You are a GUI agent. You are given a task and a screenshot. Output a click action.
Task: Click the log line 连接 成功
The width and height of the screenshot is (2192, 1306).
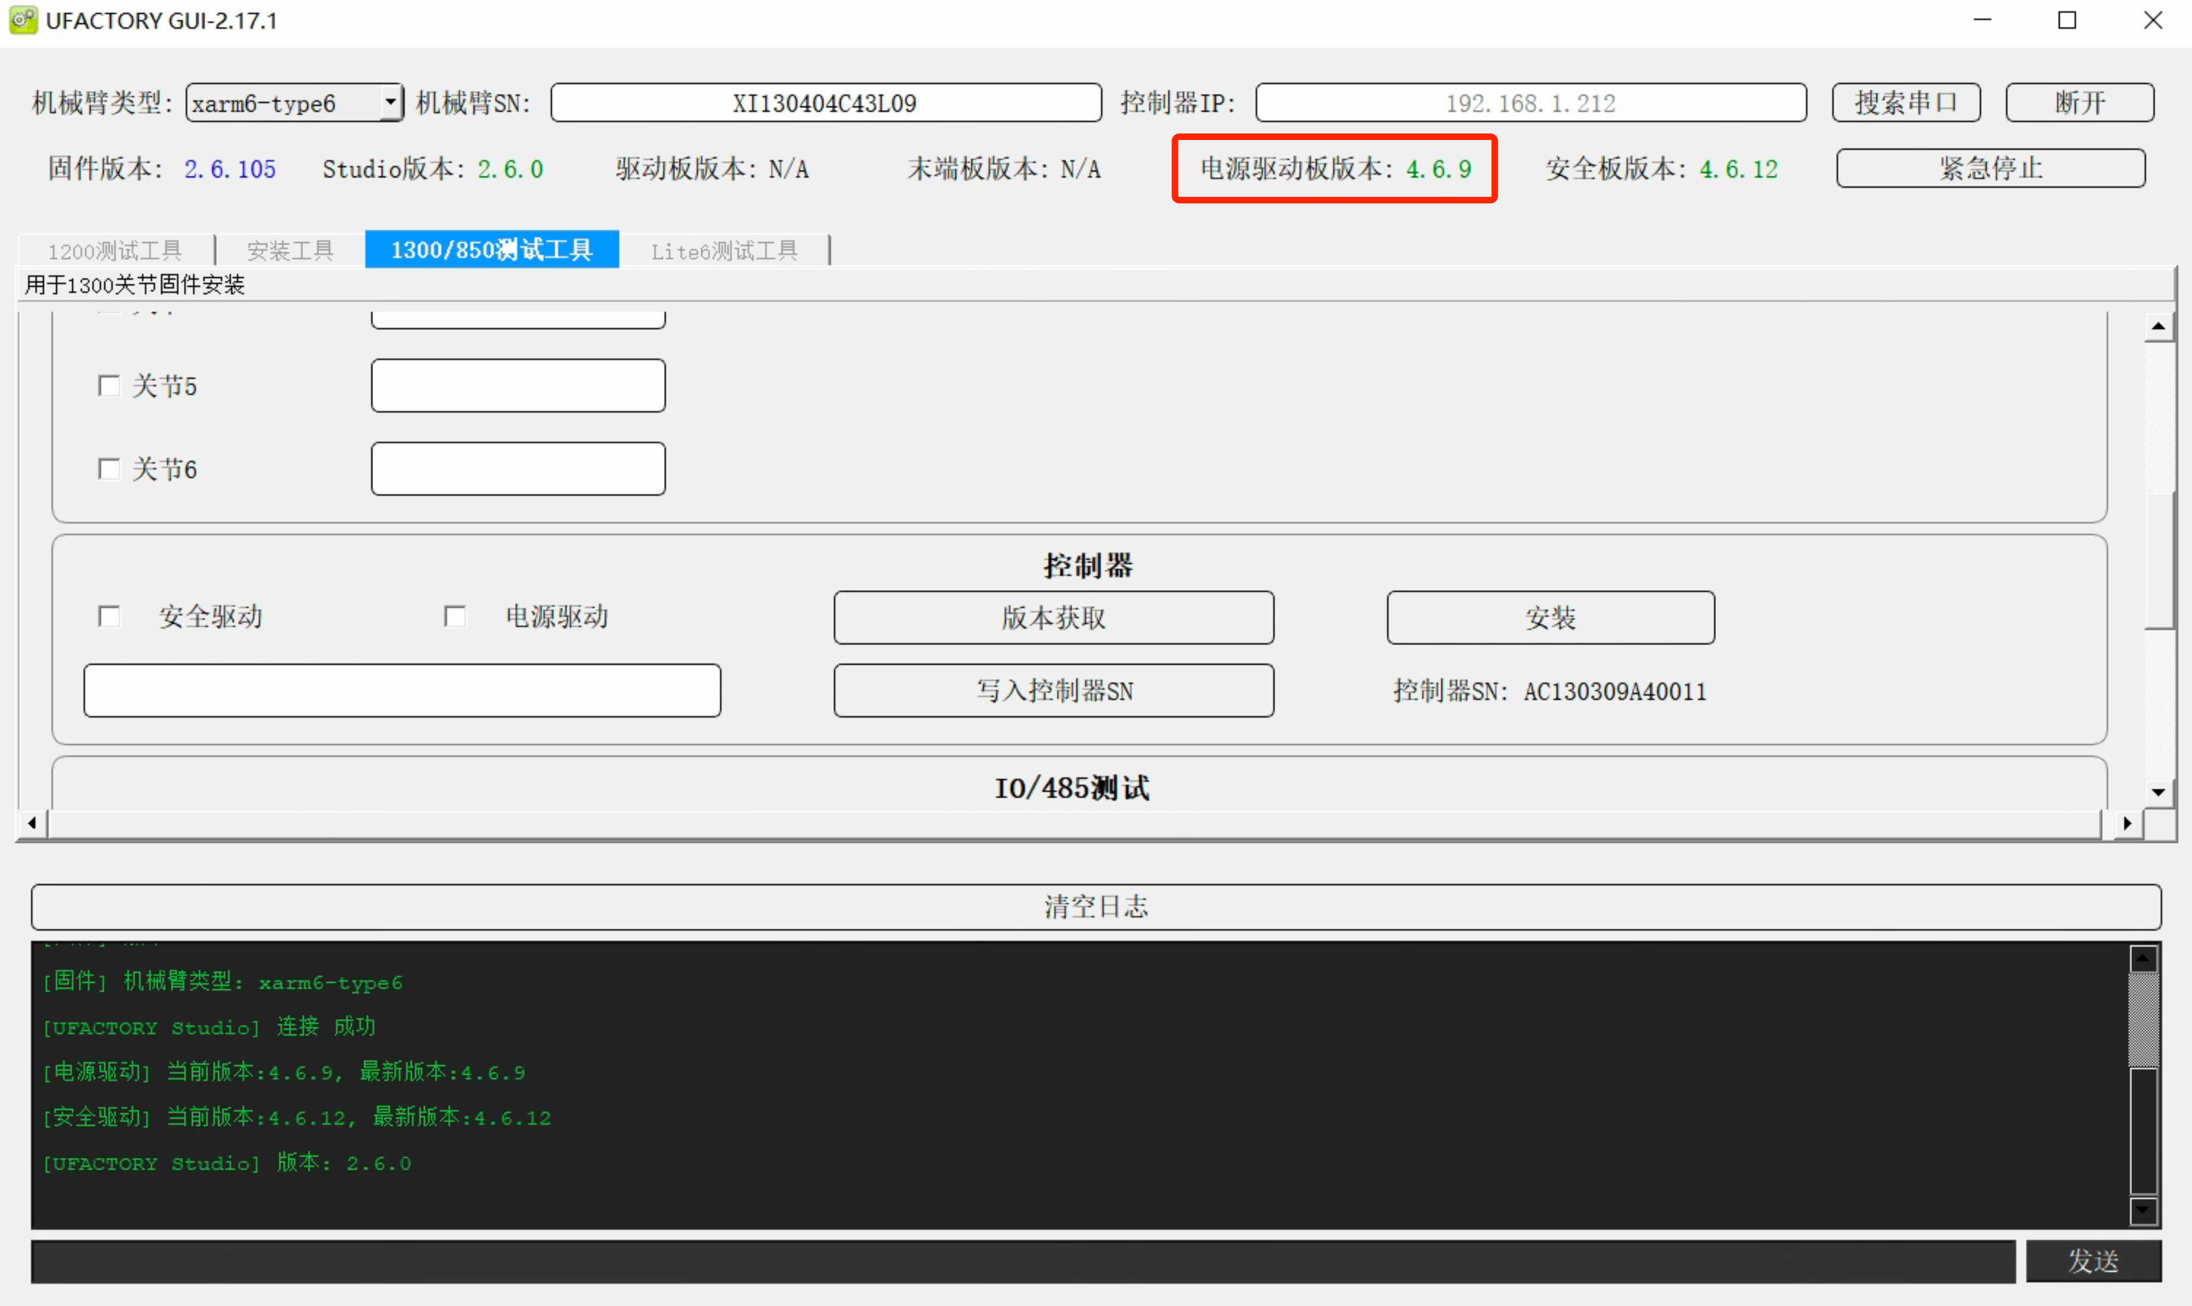tap(210, 1027)
